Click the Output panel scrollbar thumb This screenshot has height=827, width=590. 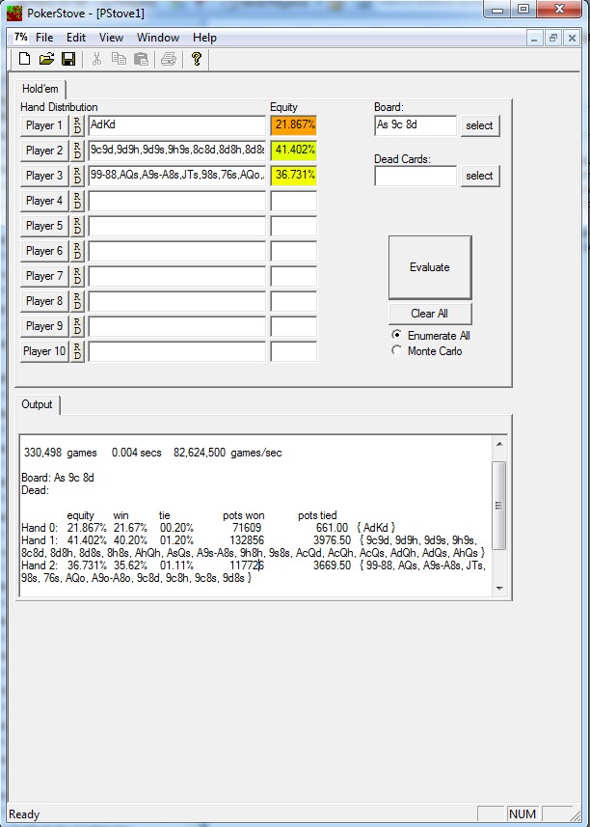[x=498, y=506]
